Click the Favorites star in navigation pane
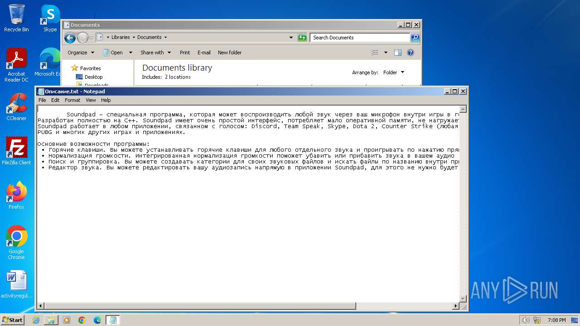Image resolution: width=580 pixels, height=326 pixels. pos(75,68)
